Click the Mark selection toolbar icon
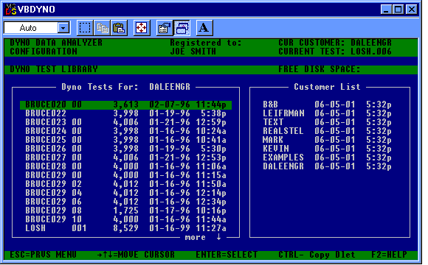 click(85, 28)
